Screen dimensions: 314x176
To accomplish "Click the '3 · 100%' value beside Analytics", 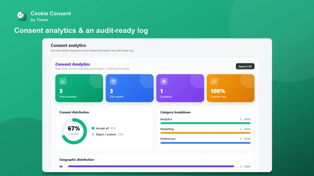I will [x=245, y=119].
